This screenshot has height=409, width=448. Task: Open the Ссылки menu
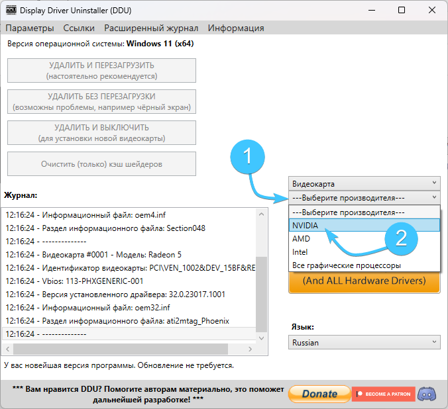pyautogui.click(x=79, y=28)
